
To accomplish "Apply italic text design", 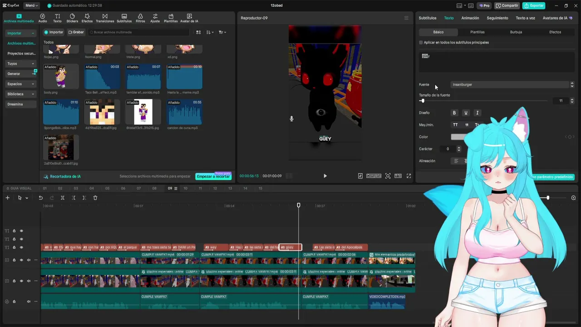I will pyautogui.click(x=477, y=113).
